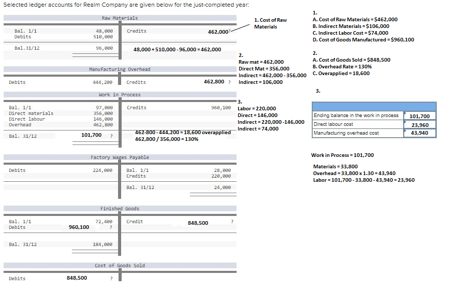Select the 'Ending balance in the work in process' label
The width and height of the screenshot is (469, 290).
[x=356, y=115]
